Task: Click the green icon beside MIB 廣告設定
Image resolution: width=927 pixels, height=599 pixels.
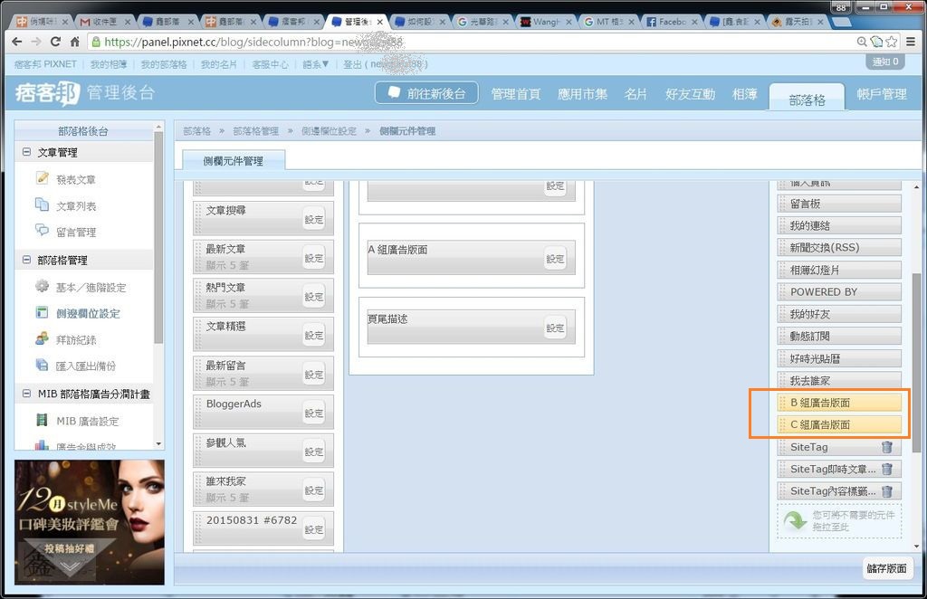Action: (42, 420)
